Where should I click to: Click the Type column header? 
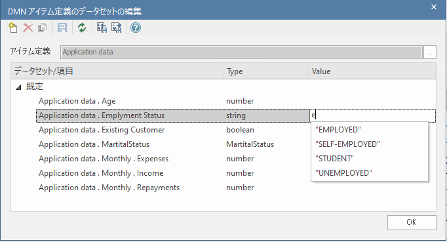[x=265, y=71]
